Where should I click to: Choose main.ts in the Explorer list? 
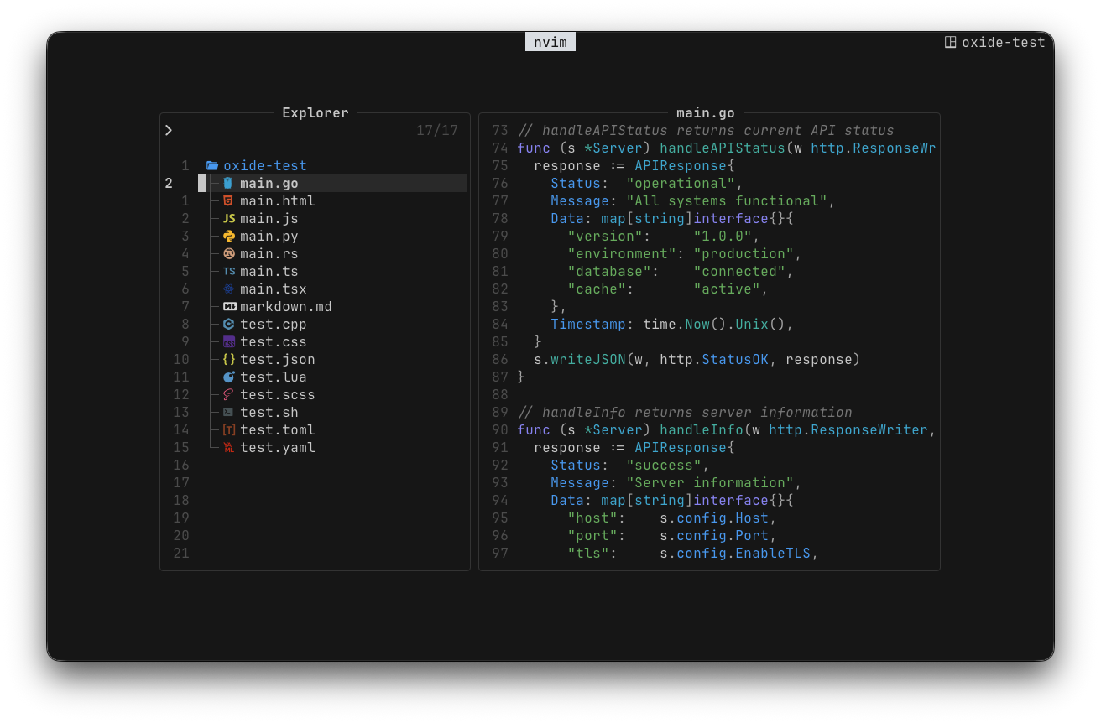pyautogui.click(x=269, y=271)
